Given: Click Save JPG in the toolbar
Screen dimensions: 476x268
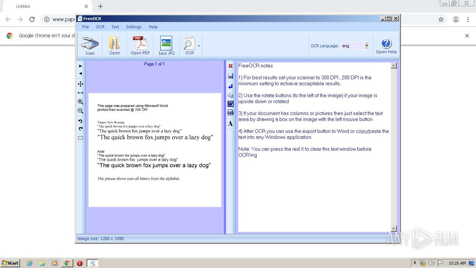Looking at the screenshot, I should coord(166,46).
